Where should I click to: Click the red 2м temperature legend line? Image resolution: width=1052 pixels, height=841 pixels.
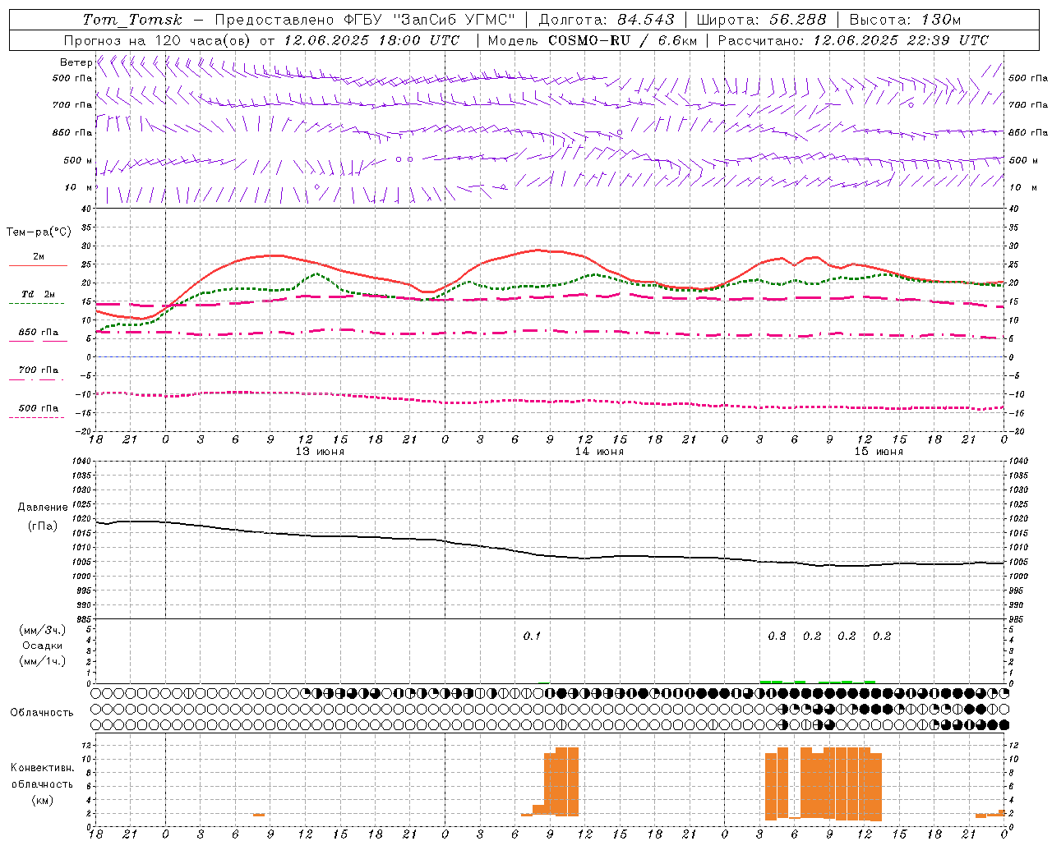click(x=38, y=265)
